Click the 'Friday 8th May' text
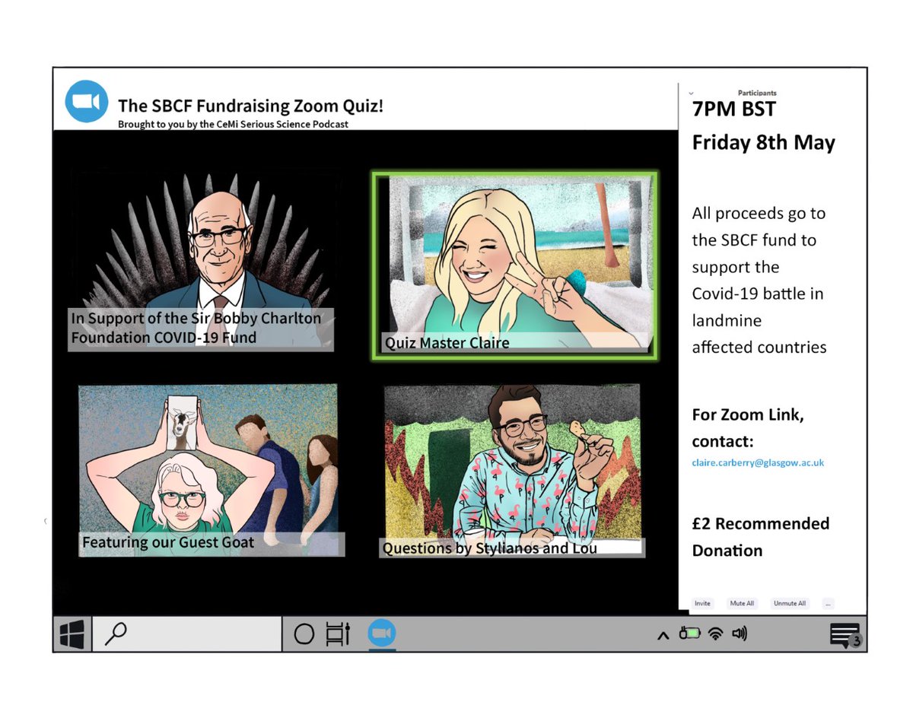Image resolution: width=913 pixels, height=705 pixels. tap(763, 143)
